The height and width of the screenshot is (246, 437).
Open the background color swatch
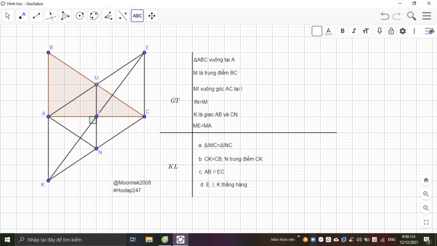pos(317,31)
